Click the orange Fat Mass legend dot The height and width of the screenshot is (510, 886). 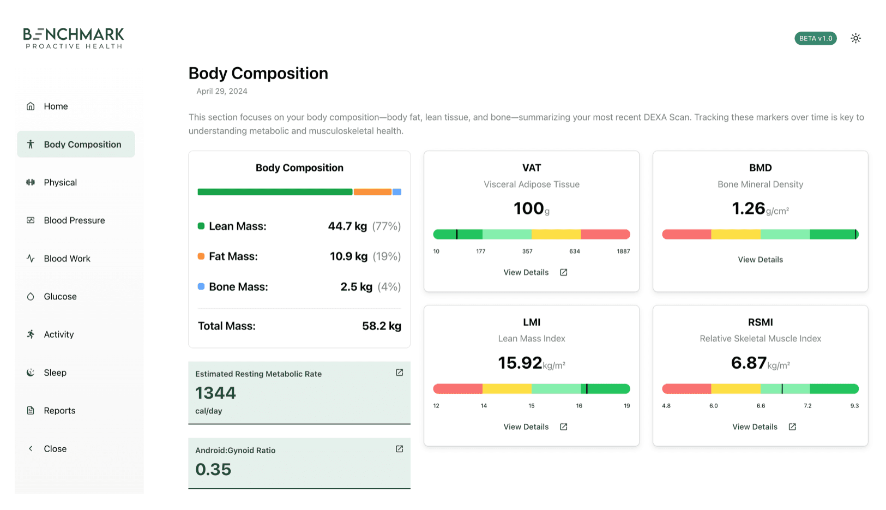201,256
